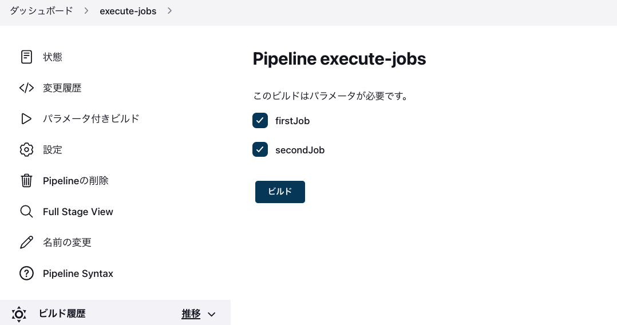Click the sun icon beside ビルド履歴
This screenshot has height=325, width=617.
(x=19, y=314)
